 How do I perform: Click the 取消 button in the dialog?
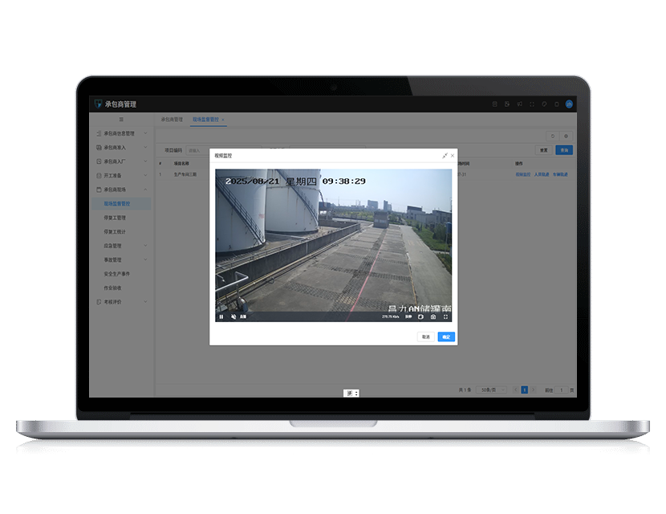tap(426, 337)
